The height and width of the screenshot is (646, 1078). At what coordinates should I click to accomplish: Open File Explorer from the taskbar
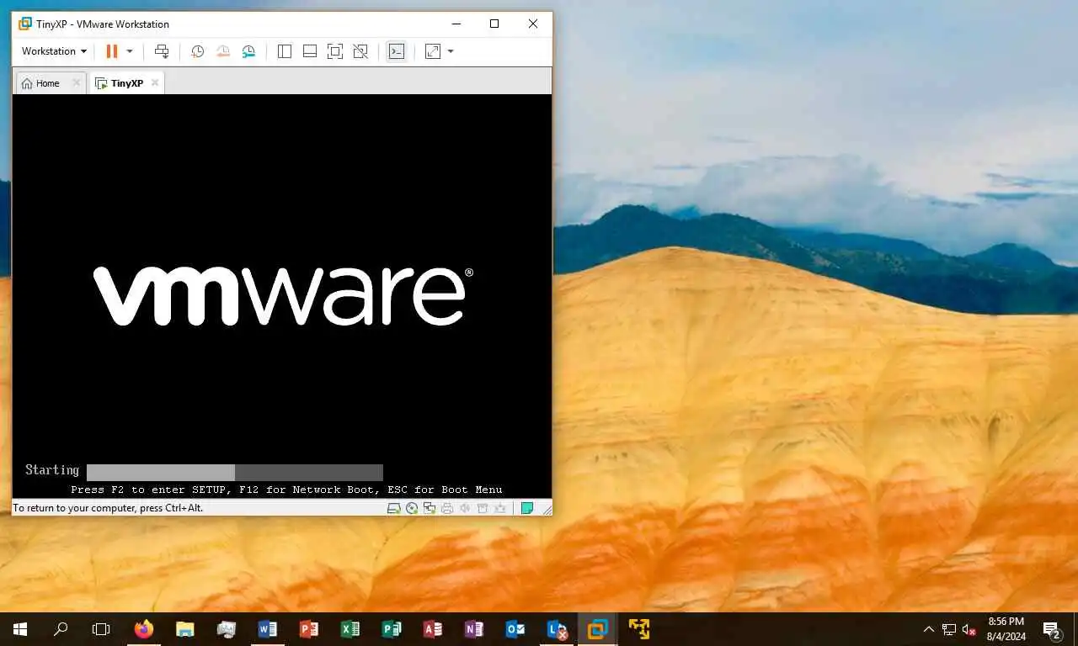tap(185, 629)
